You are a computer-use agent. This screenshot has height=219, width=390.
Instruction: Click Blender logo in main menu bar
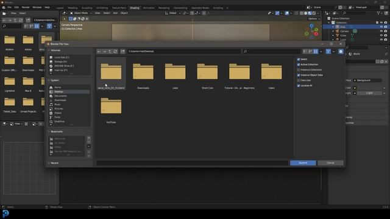coord(4,7)
